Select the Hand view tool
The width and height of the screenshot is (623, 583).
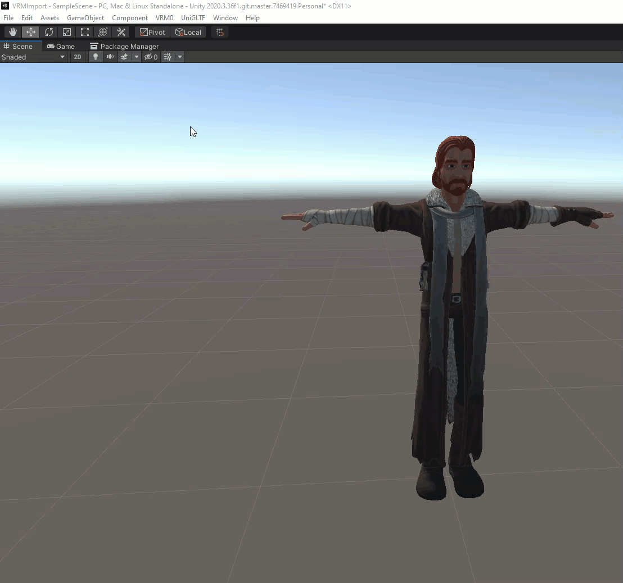pos(13,32)
